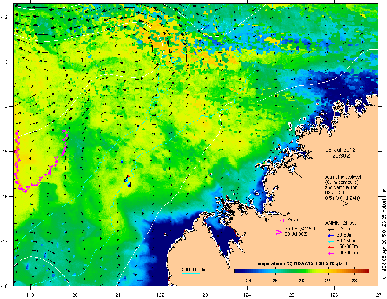Click the '30-80m' depth label
Image resolution: width=387 pixels, height=299 pixels.
(344, 235)
